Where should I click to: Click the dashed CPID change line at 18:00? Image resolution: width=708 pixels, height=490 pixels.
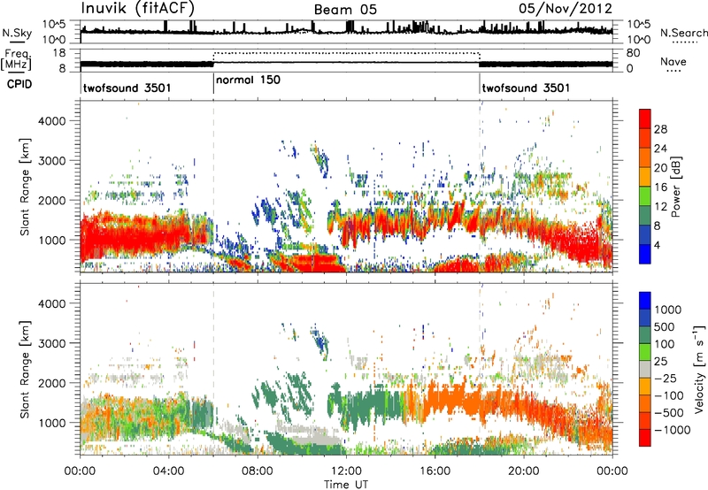[x=480, y=186]
